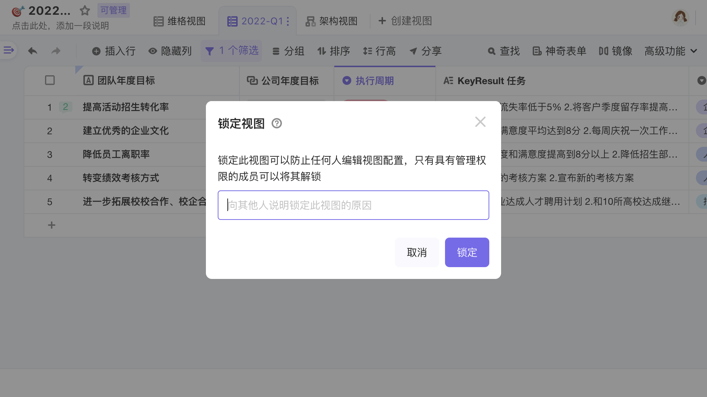Click the undo arrow icon
Image resolution: width=707 pixels, height=397 pixels.
pos(32,51)
